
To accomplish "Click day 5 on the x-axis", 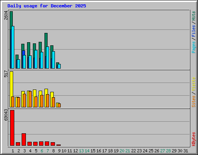I will click(x=36, y=151).
